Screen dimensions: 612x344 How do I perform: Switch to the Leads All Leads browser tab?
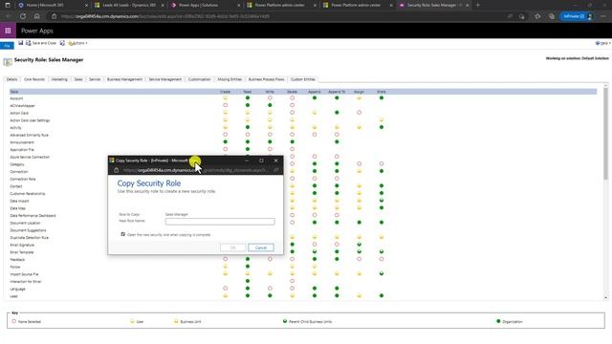(129, 5)
